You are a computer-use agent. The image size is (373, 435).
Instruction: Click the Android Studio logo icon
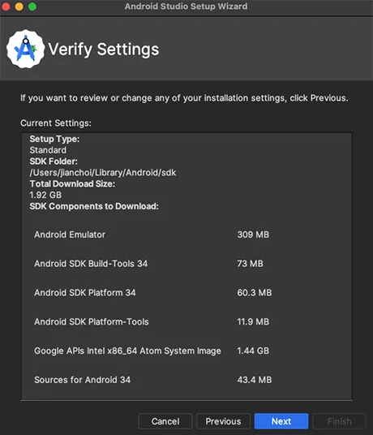[25, 50]
